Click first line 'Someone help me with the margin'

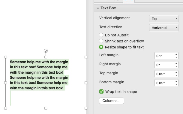39,62
